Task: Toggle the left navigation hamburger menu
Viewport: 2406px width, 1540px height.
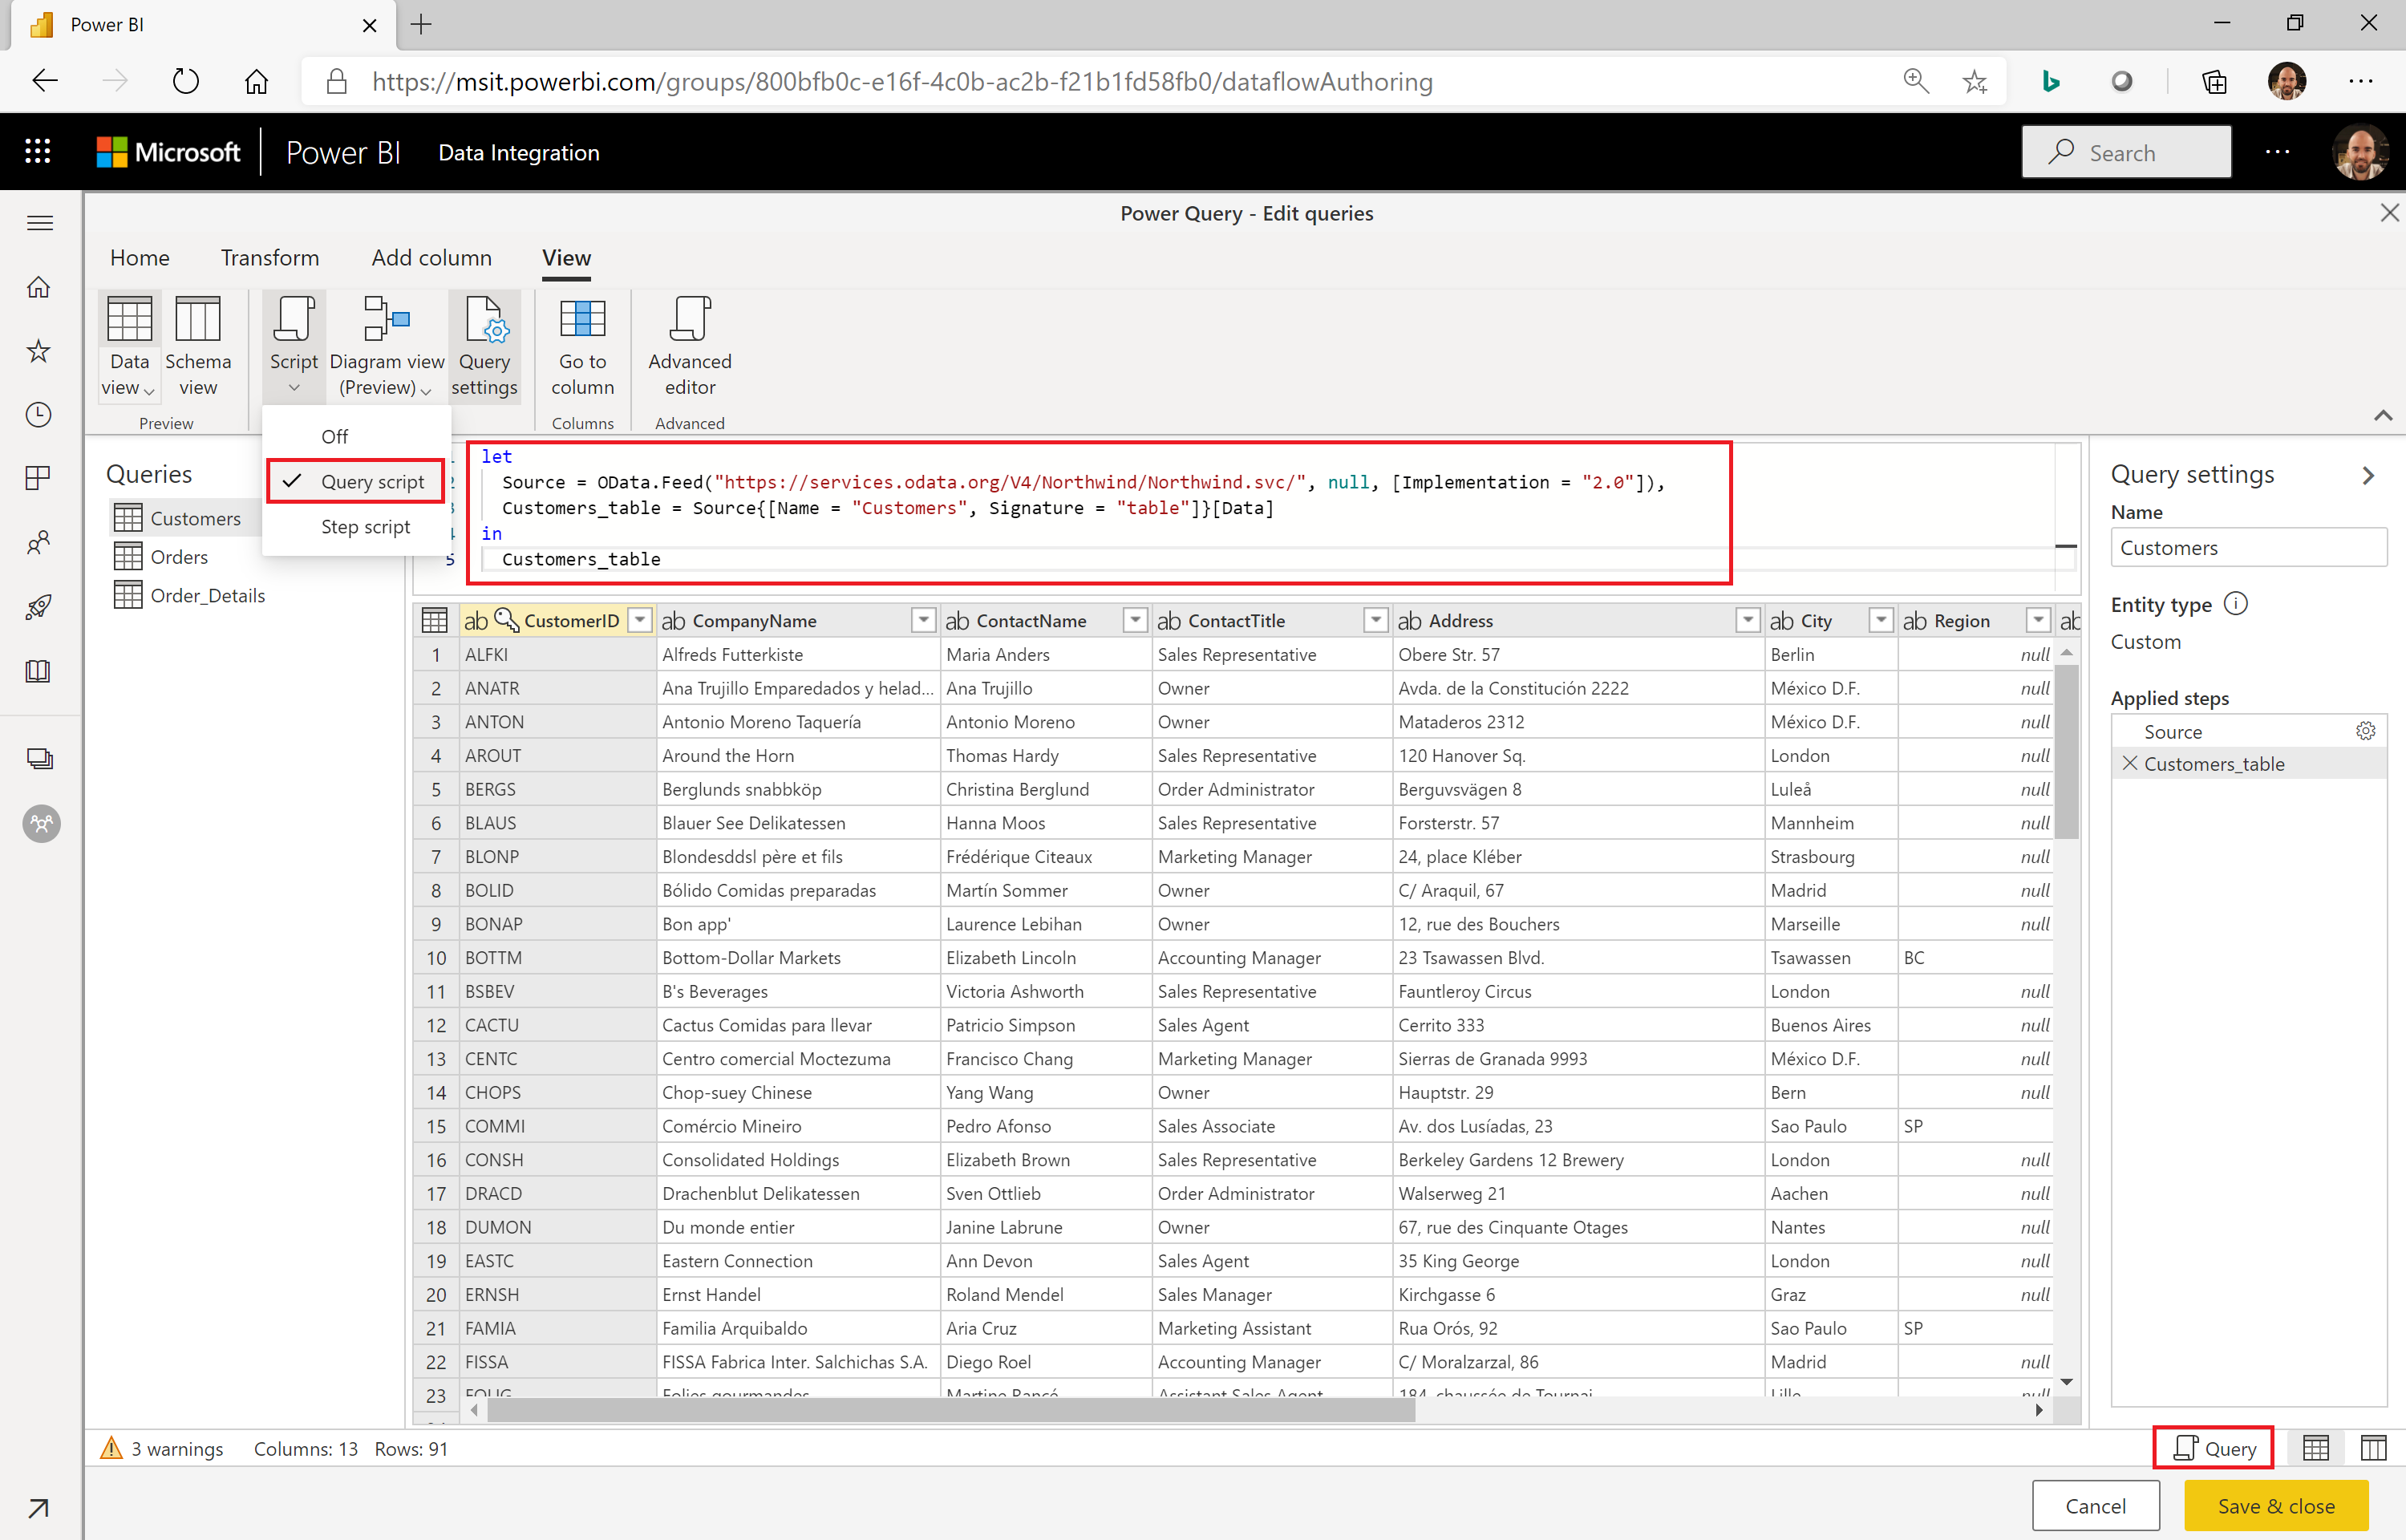Action: coord(40,223)
